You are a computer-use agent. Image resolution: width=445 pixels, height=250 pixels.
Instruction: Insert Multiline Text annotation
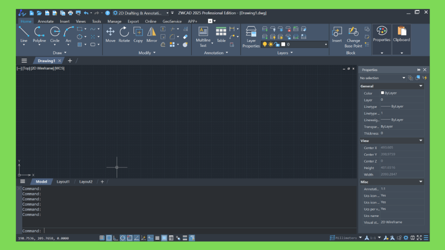pyautogui.click(x=203, y=37)
